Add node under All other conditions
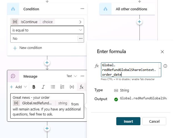This screenshot has width=174, height=138. [x=139, y=22]
